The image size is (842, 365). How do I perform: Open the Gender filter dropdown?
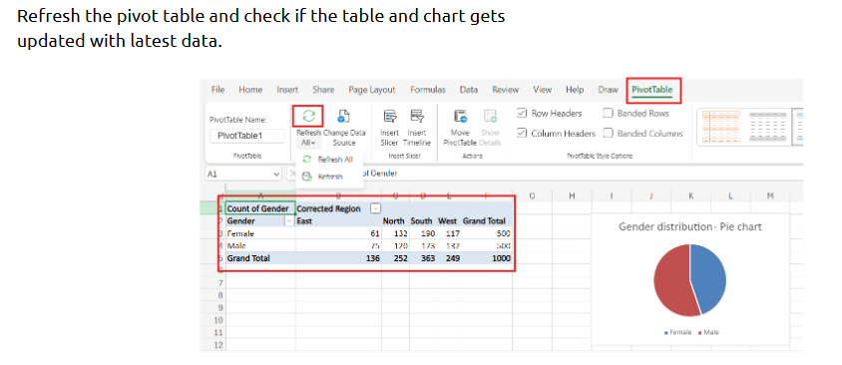pos(289,220)
